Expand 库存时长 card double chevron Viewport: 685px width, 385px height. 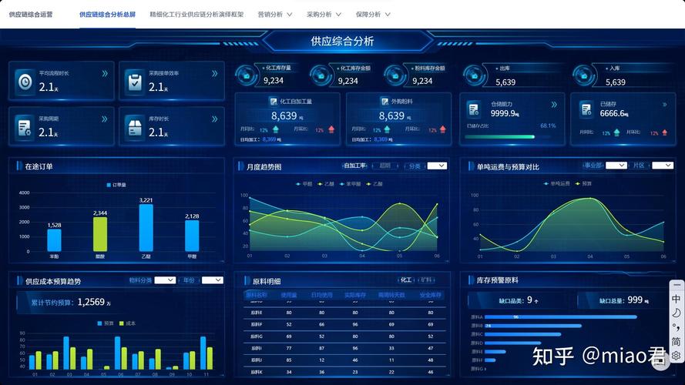click(214, 119)
